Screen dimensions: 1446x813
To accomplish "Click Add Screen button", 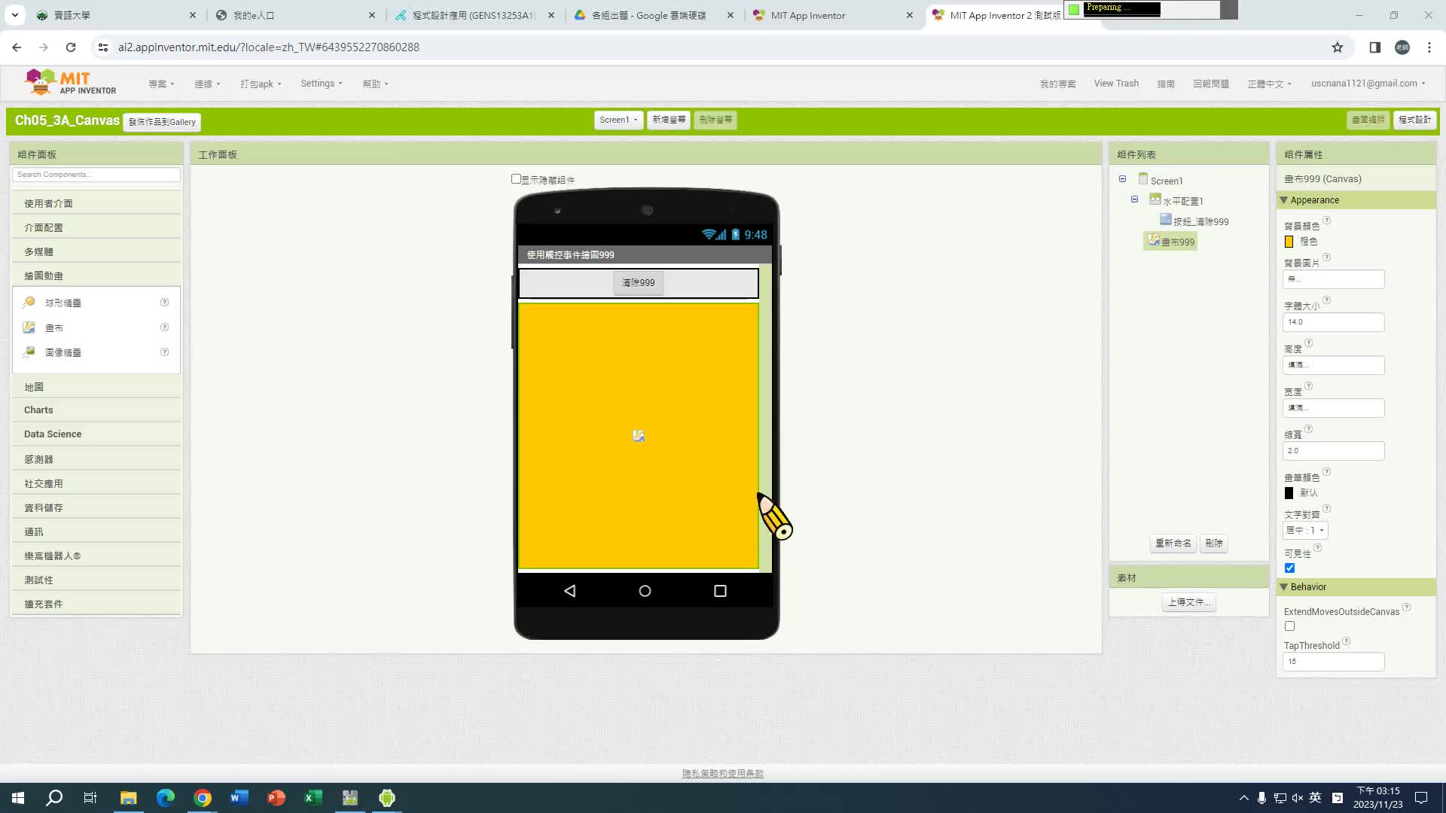I will [669, 120].
